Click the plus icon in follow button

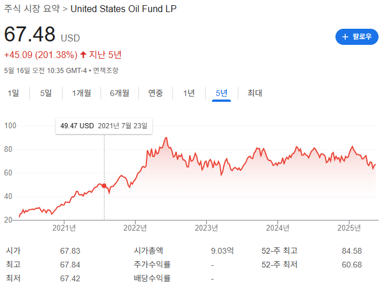(x=345, y=37)
